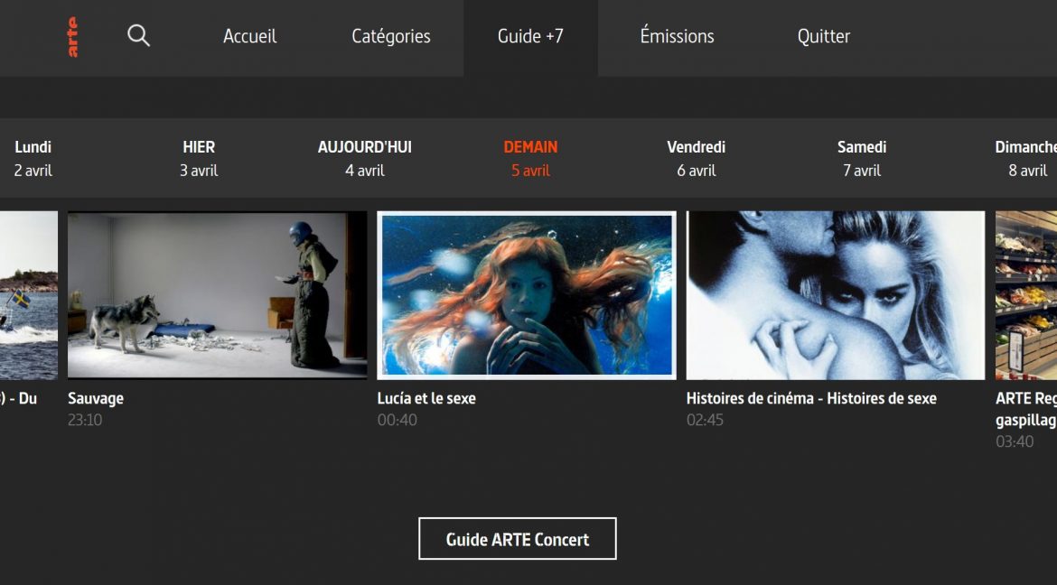Open Histoires de cinéma thumbnail

coord(836,295)
